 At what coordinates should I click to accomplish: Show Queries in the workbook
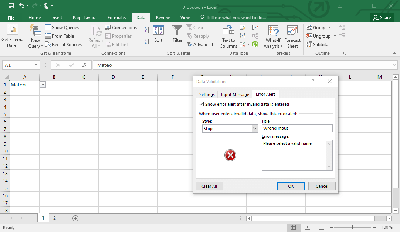click(x=63, y=27)
